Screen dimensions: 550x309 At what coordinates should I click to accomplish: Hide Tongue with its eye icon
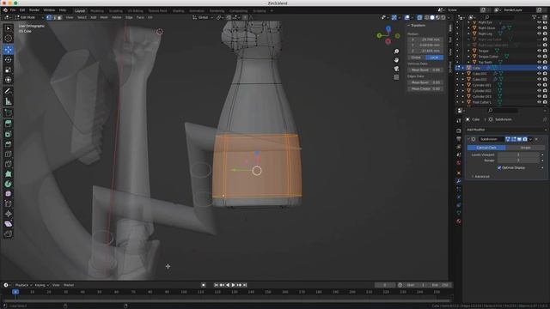click(x=539, y=51)
